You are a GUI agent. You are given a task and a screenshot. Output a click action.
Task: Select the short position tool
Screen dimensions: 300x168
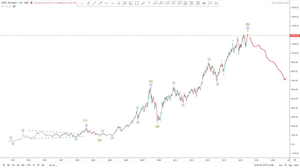(192, 3)
